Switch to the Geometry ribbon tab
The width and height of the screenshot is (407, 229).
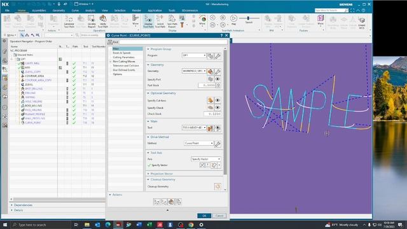[59, 10]
